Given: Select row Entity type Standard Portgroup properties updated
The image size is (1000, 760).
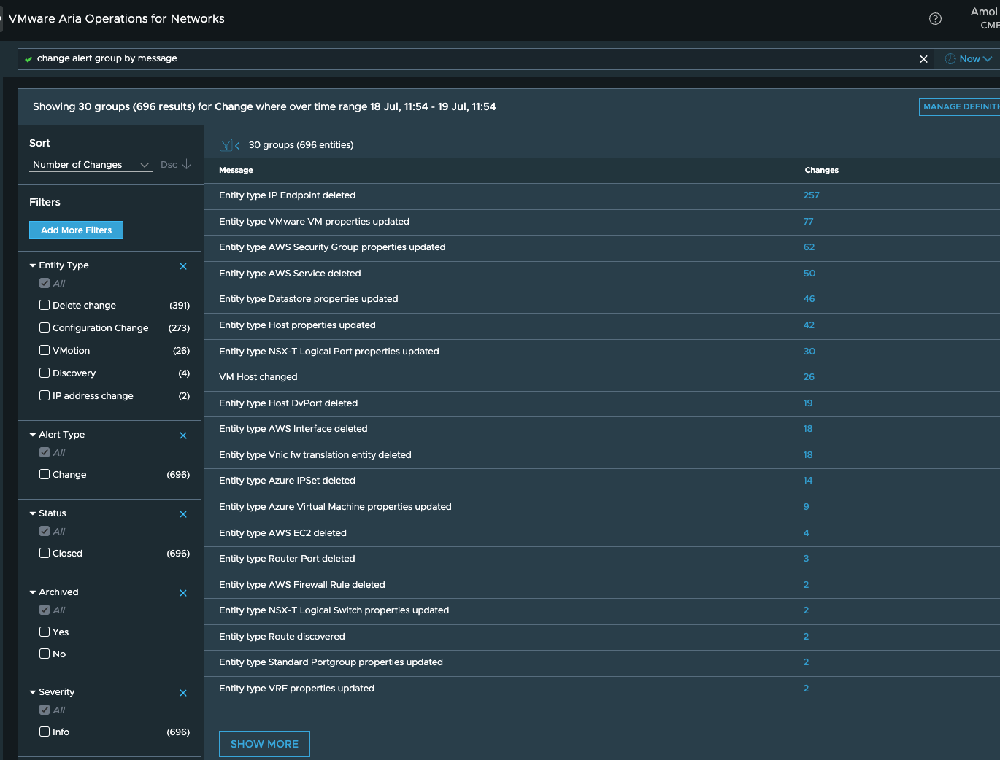Looking at the screenshot, I should click(602, 662).
